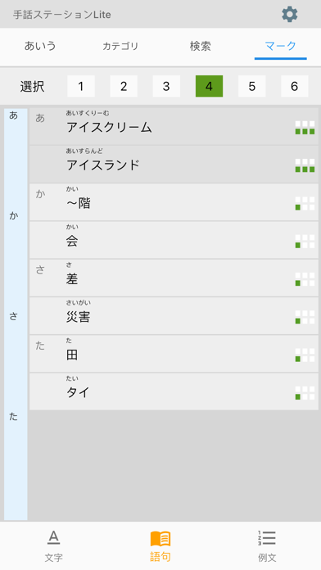Click mark grid icon beside アイスランド
Viewport: 321px width, 570px height.
pyautogui.click(x=305, y=165)
